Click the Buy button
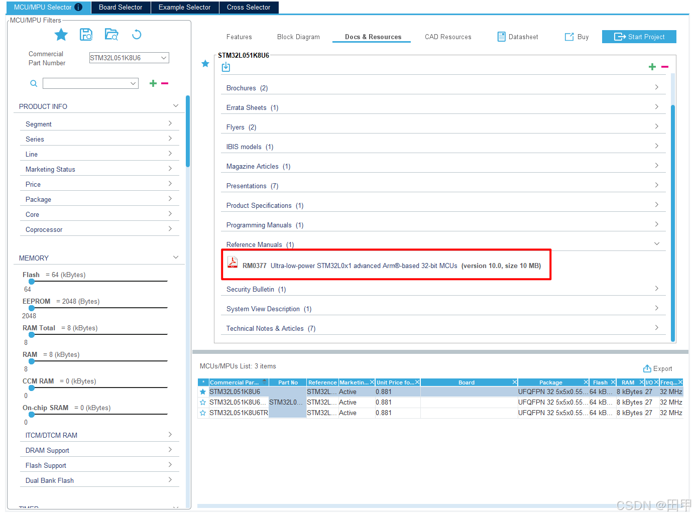The height and width of the screenshot is (517, 695). click(x=576, y=37)
